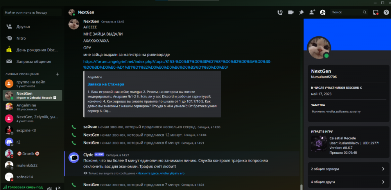Maximize the Discord window
This screenshot has height=190, width=391.
[x=382, y=3]
